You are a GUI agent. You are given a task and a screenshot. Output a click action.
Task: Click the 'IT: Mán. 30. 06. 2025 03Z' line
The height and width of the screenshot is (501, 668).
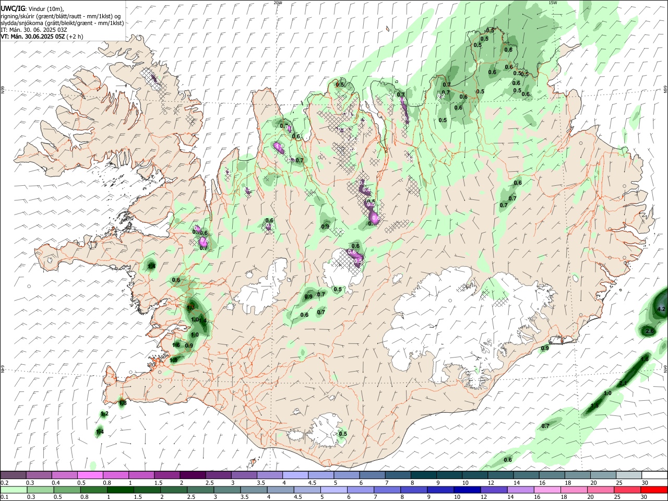click(34, 30)
